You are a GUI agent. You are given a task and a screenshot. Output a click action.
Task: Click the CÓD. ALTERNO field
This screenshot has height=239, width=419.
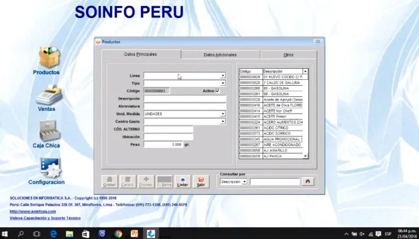168,129
